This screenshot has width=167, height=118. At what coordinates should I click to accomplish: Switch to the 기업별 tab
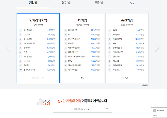pyautogui.click(x=33, y=3)
